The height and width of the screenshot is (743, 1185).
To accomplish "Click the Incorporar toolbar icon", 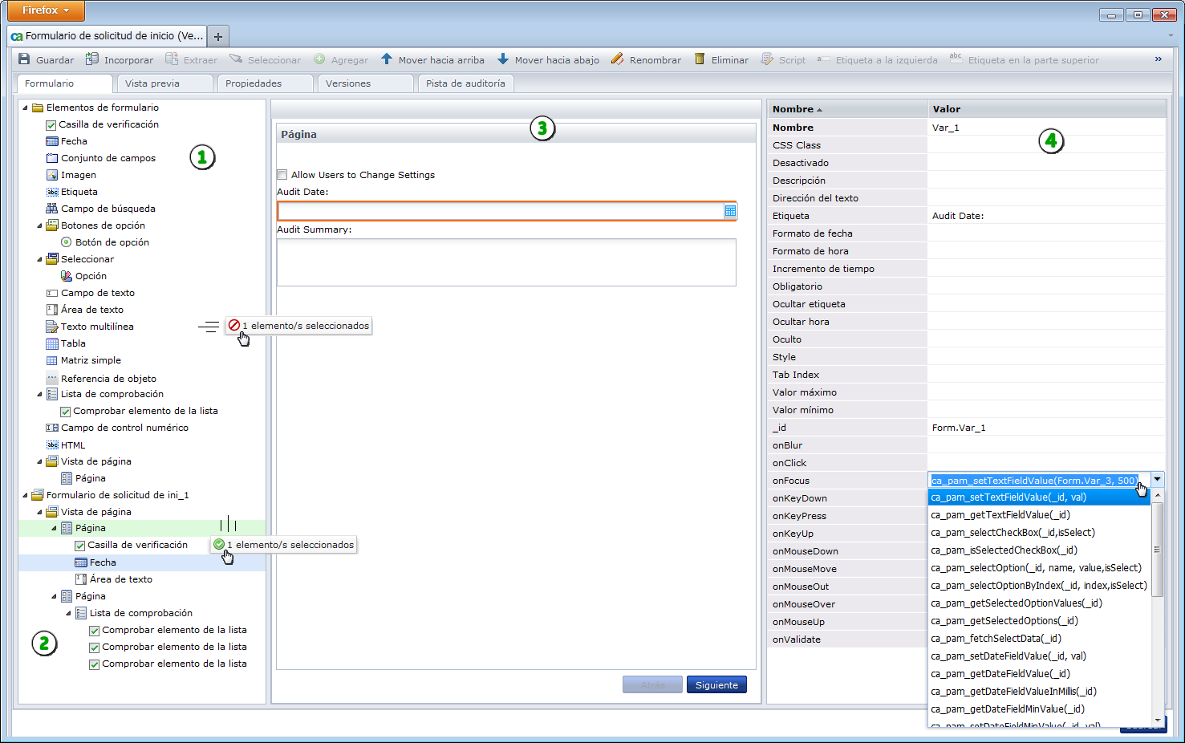I will [x=92, y=59].
